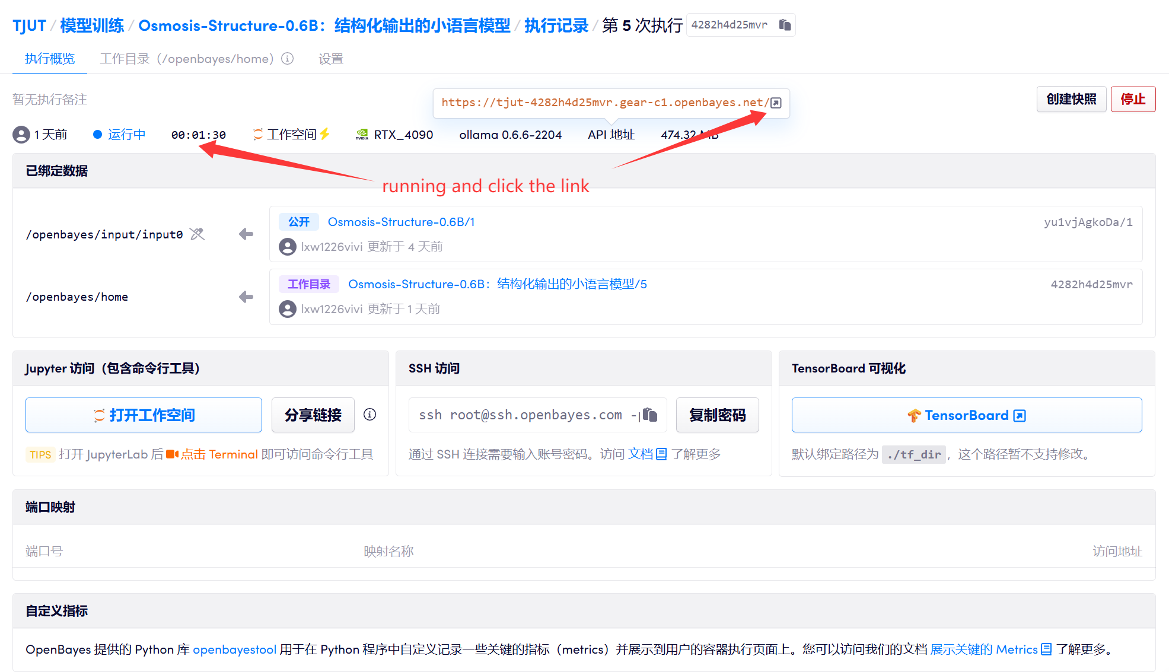Image resolution: width=1169 pixels, height=672 pixels.
Task: Open the 设置 tab
Action: (x=330, y=59)
